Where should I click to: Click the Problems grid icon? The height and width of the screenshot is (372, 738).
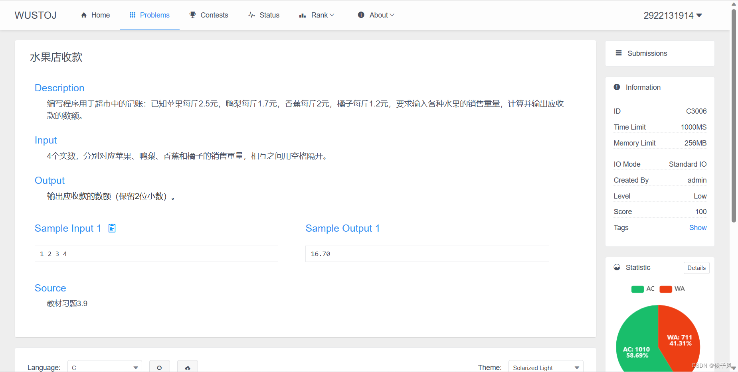click(x=133, y=15)
